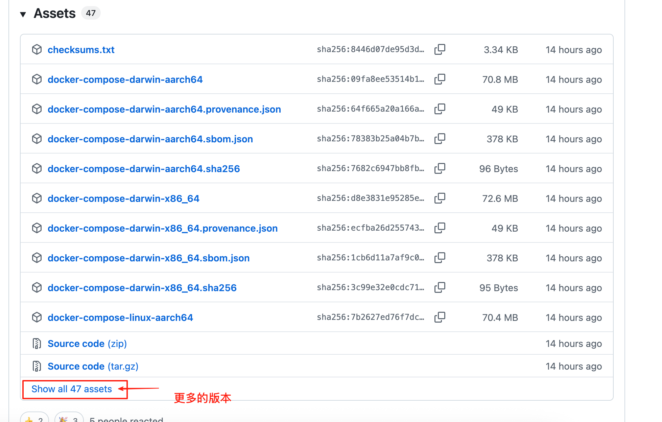Click the 95 Bytes size value

[499, 288]
